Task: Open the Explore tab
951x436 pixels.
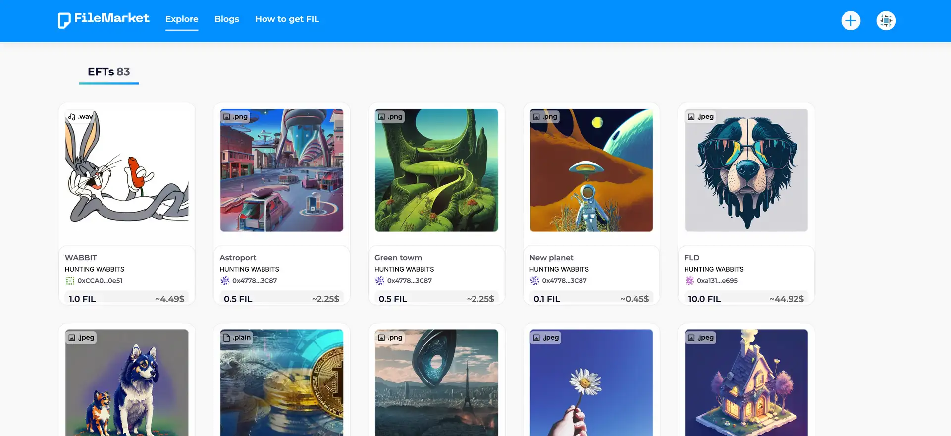Action: (182, 19)
